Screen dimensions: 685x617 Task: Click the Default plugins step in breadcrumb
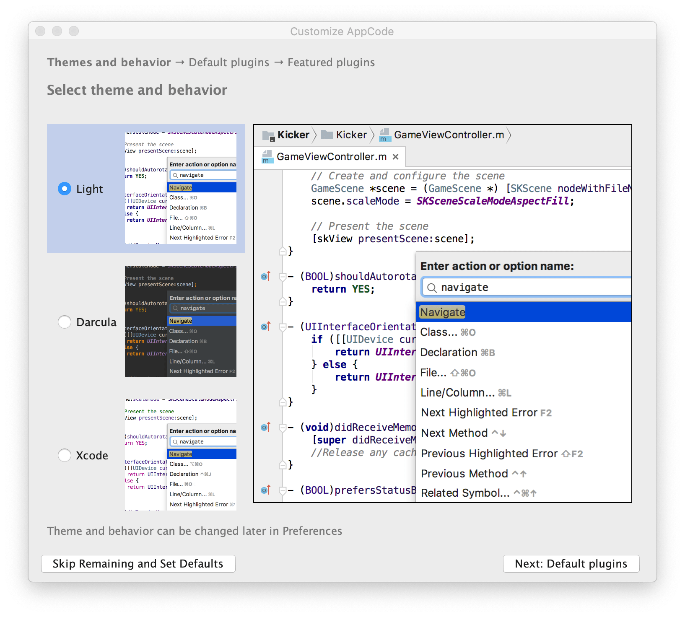[x=229, y=62]
